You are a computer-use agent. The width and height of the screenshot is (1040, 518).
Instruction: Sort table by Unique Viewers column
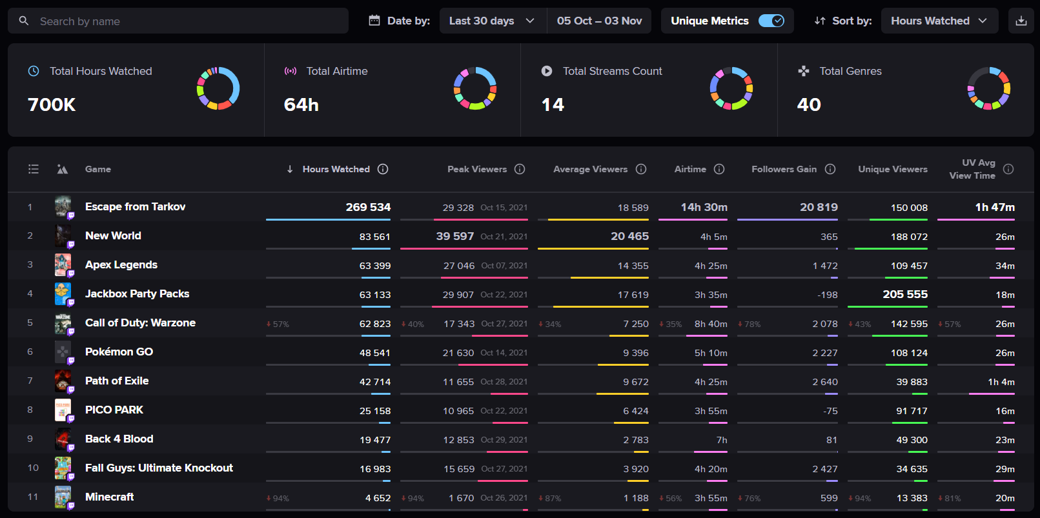point(893,169)
